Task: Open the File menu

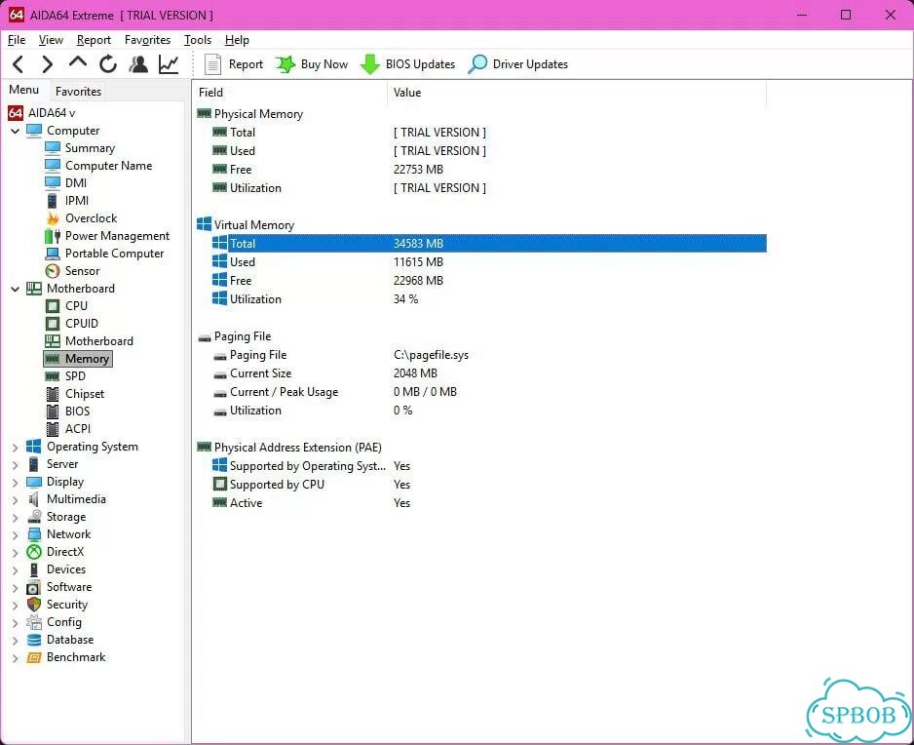Action: coord(17,40)
